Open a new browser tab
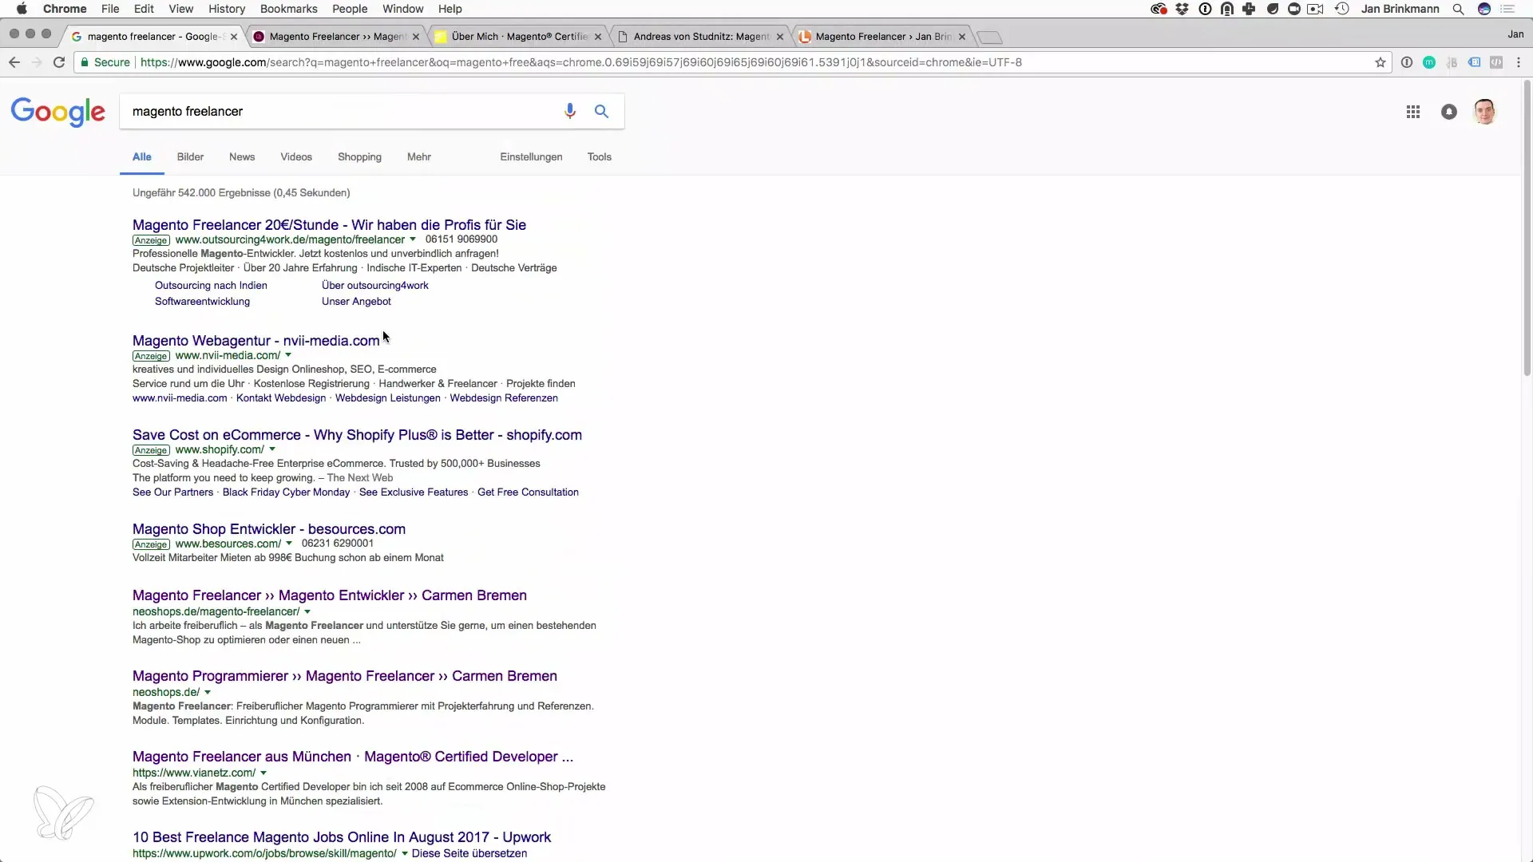 pos(989,38)
